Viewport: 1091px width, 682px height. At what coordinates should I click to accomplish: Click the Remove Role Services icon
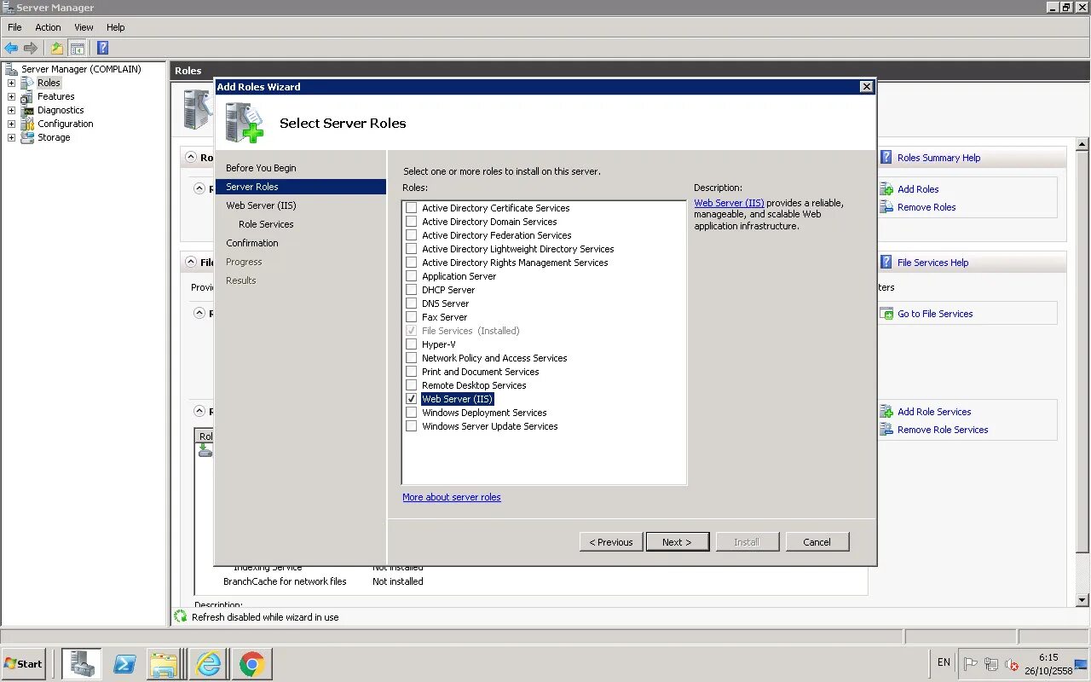click(887, 430)
